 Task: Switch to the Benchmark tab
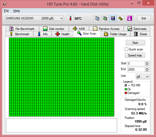20,34
